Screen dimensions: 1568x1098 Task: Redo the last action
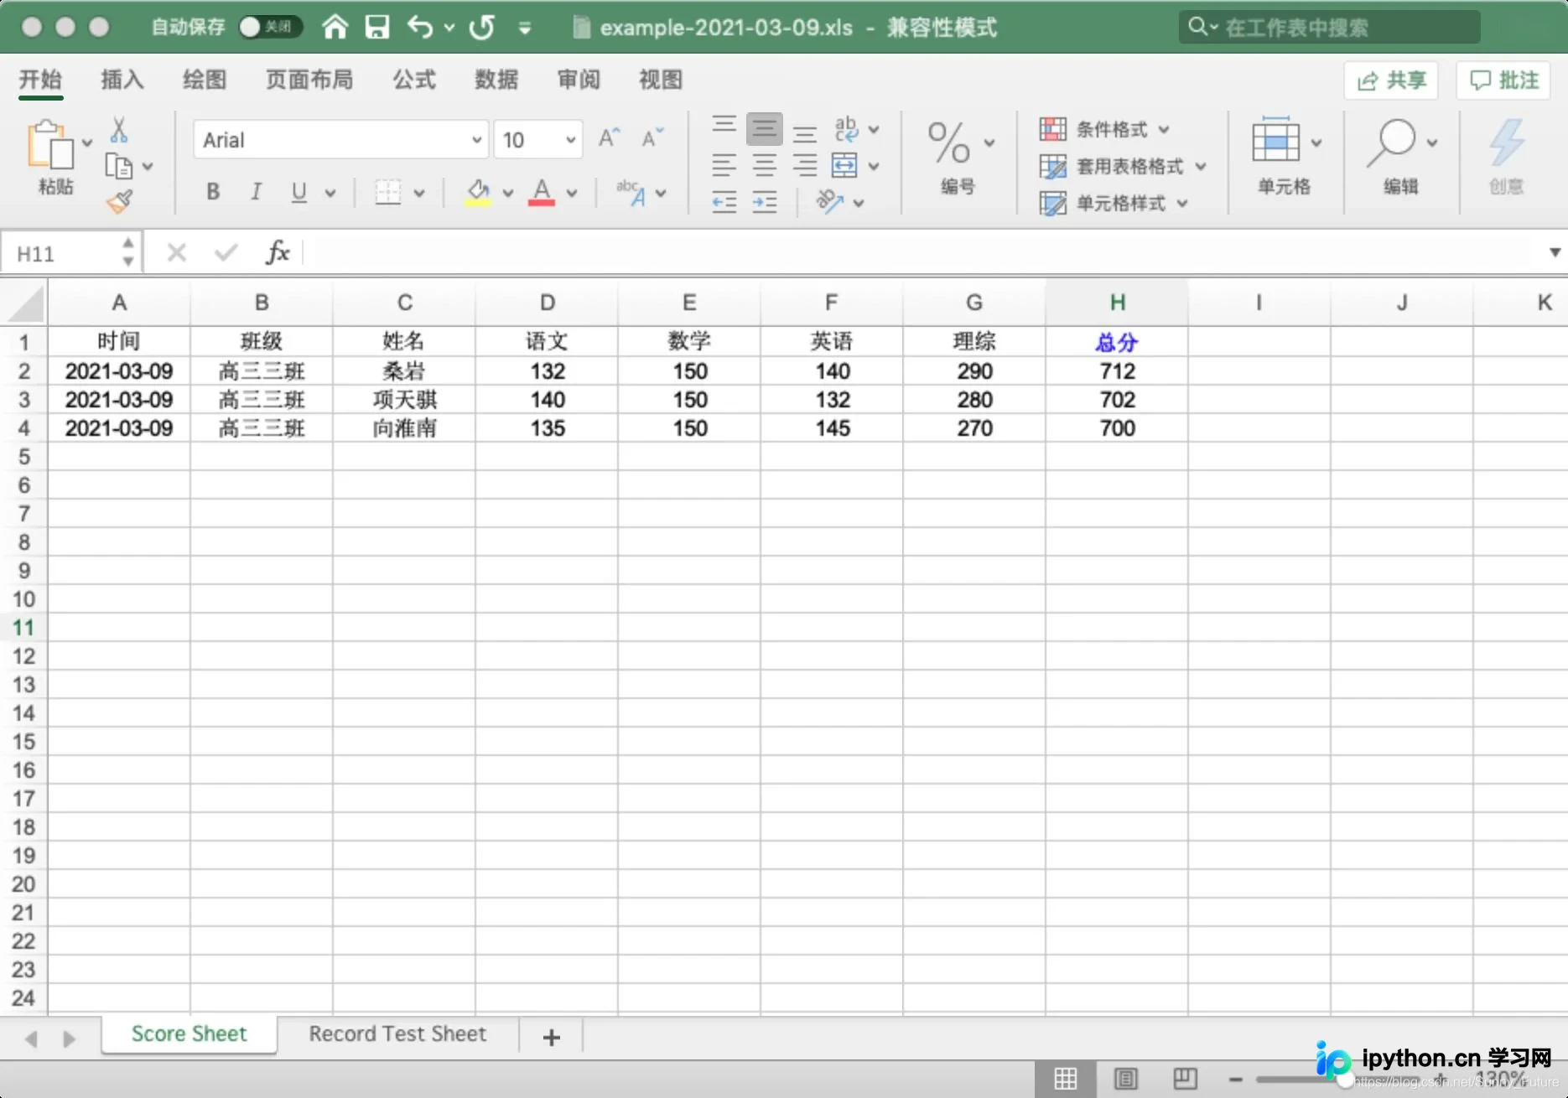pyautogui.click(x=482, y=27)
